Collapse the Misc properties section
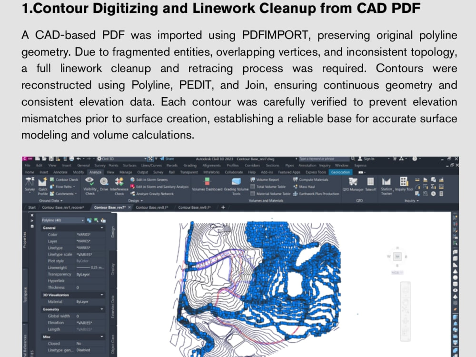The height and width of the screenshot is (357, 476). coord(102,337)
